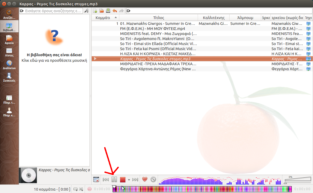
Task: Sort playlist by Τίτλος column
Action: point(159,18)
